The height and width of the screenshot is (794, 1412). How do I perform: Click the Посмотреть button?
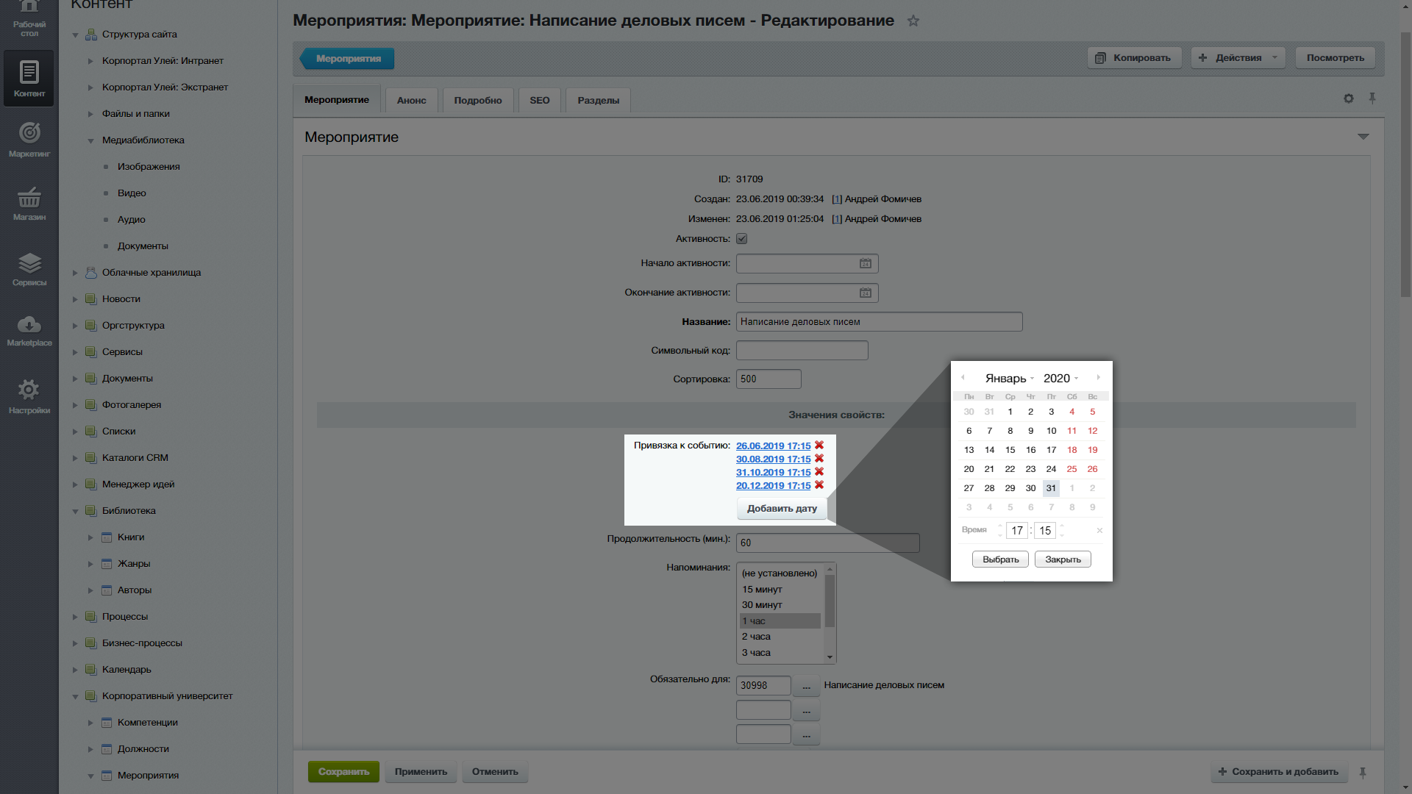(1335, 58)
